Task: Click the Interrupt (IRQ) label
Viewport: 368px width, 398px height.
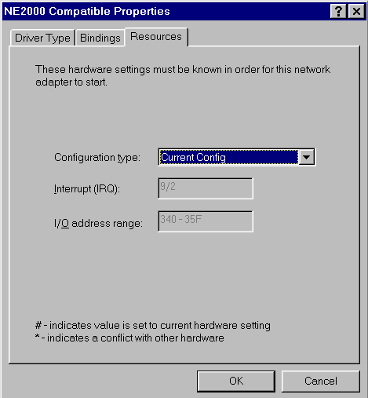Action: tap(87, 189)
